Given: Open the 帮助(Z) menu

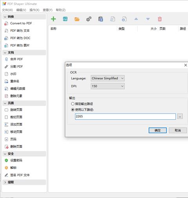Looking at the screenshot, I should (61, 10).
